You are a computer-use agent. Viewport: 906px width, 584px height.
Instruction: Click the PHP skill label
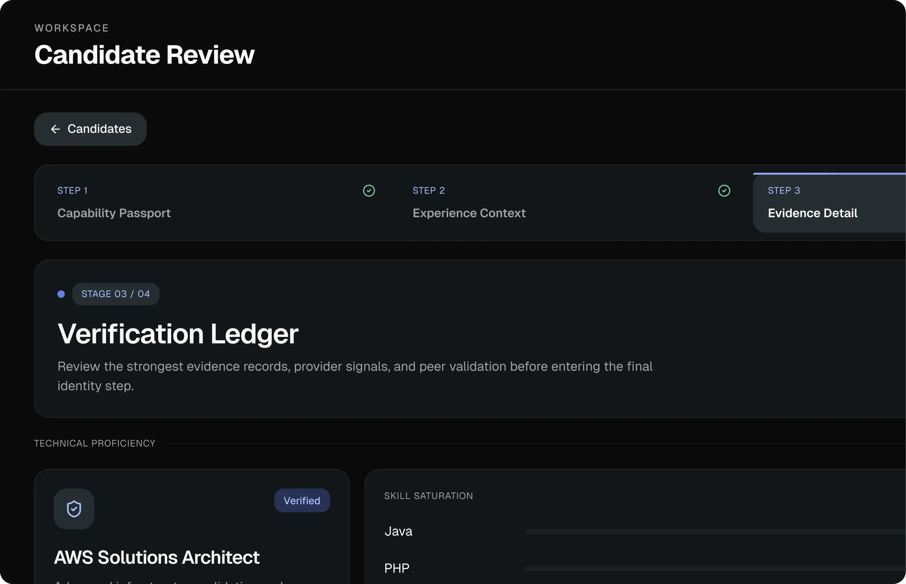pos(397,568)
